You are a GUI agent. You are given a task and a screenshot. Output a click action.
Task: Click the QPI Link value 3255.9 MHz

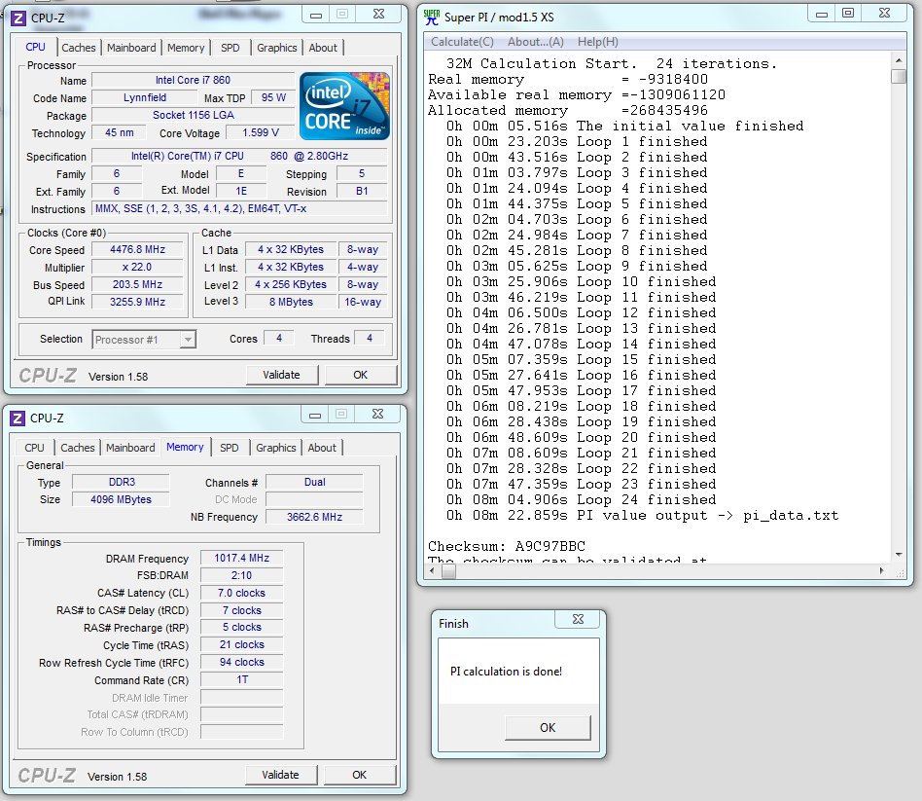[x=137, y=302]
